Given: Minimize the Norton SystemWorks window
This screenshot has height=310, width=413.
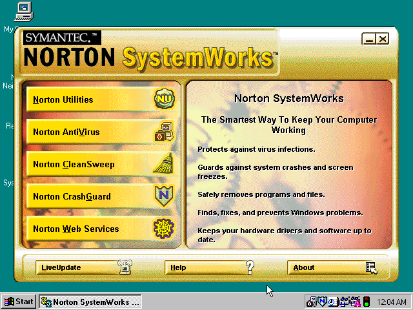Looking at the screenshot, I should click(368, 39).
